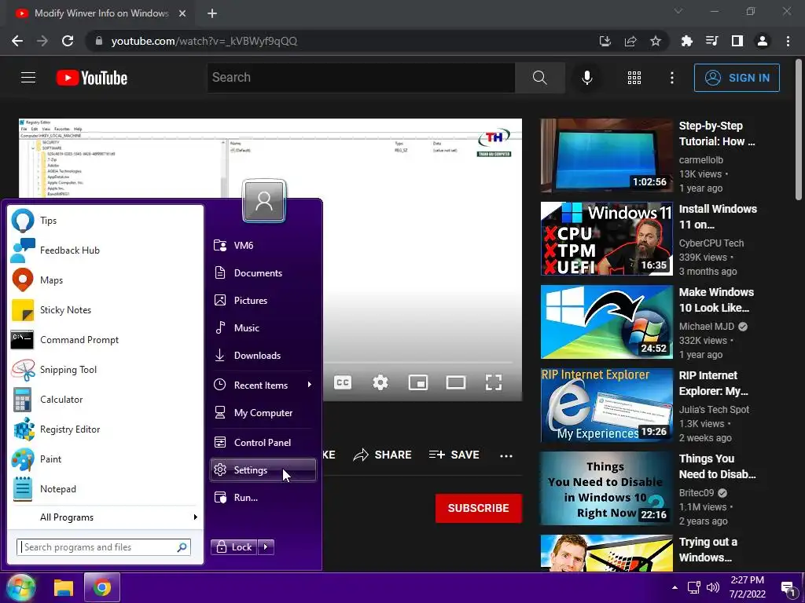This screenshot has width=805, height=603.
Task: Open Settings from Start menu
Action: 263,470
